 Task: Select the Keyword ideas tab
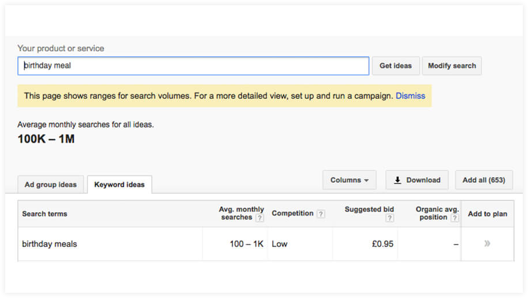(120, 185)
